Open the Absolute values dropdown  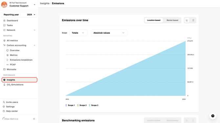coord(109,33)
